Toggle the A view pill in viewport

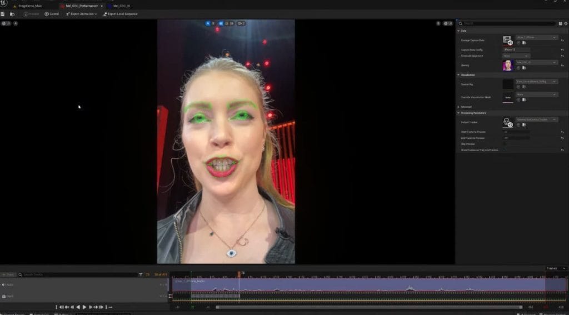(208, 23)
